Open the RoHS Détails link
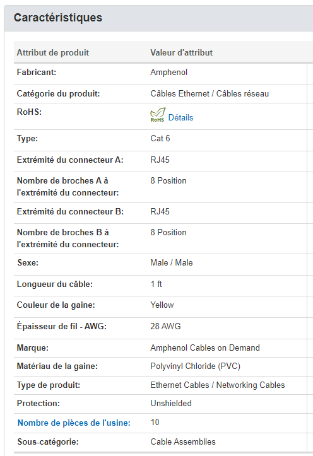Screen dimensions: 313x456 (180, 117)
